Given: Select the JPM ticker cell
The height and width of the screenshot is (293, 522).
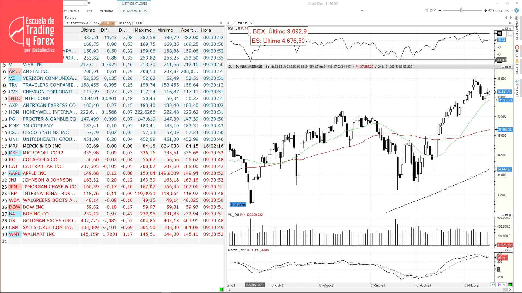Looking at the screenshot, I should tap(14, 187).
